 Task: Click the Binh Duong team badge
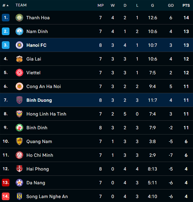click(19, 100)
